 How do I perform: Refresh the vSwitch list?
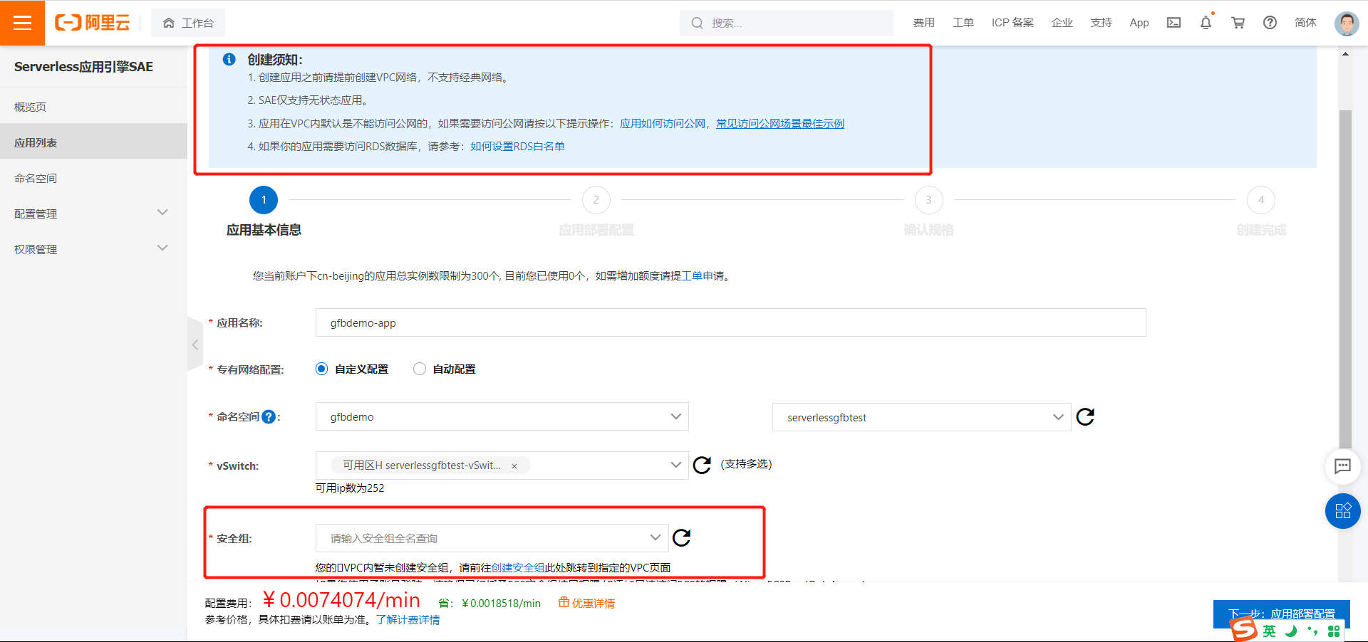click(x=702, y=465)
